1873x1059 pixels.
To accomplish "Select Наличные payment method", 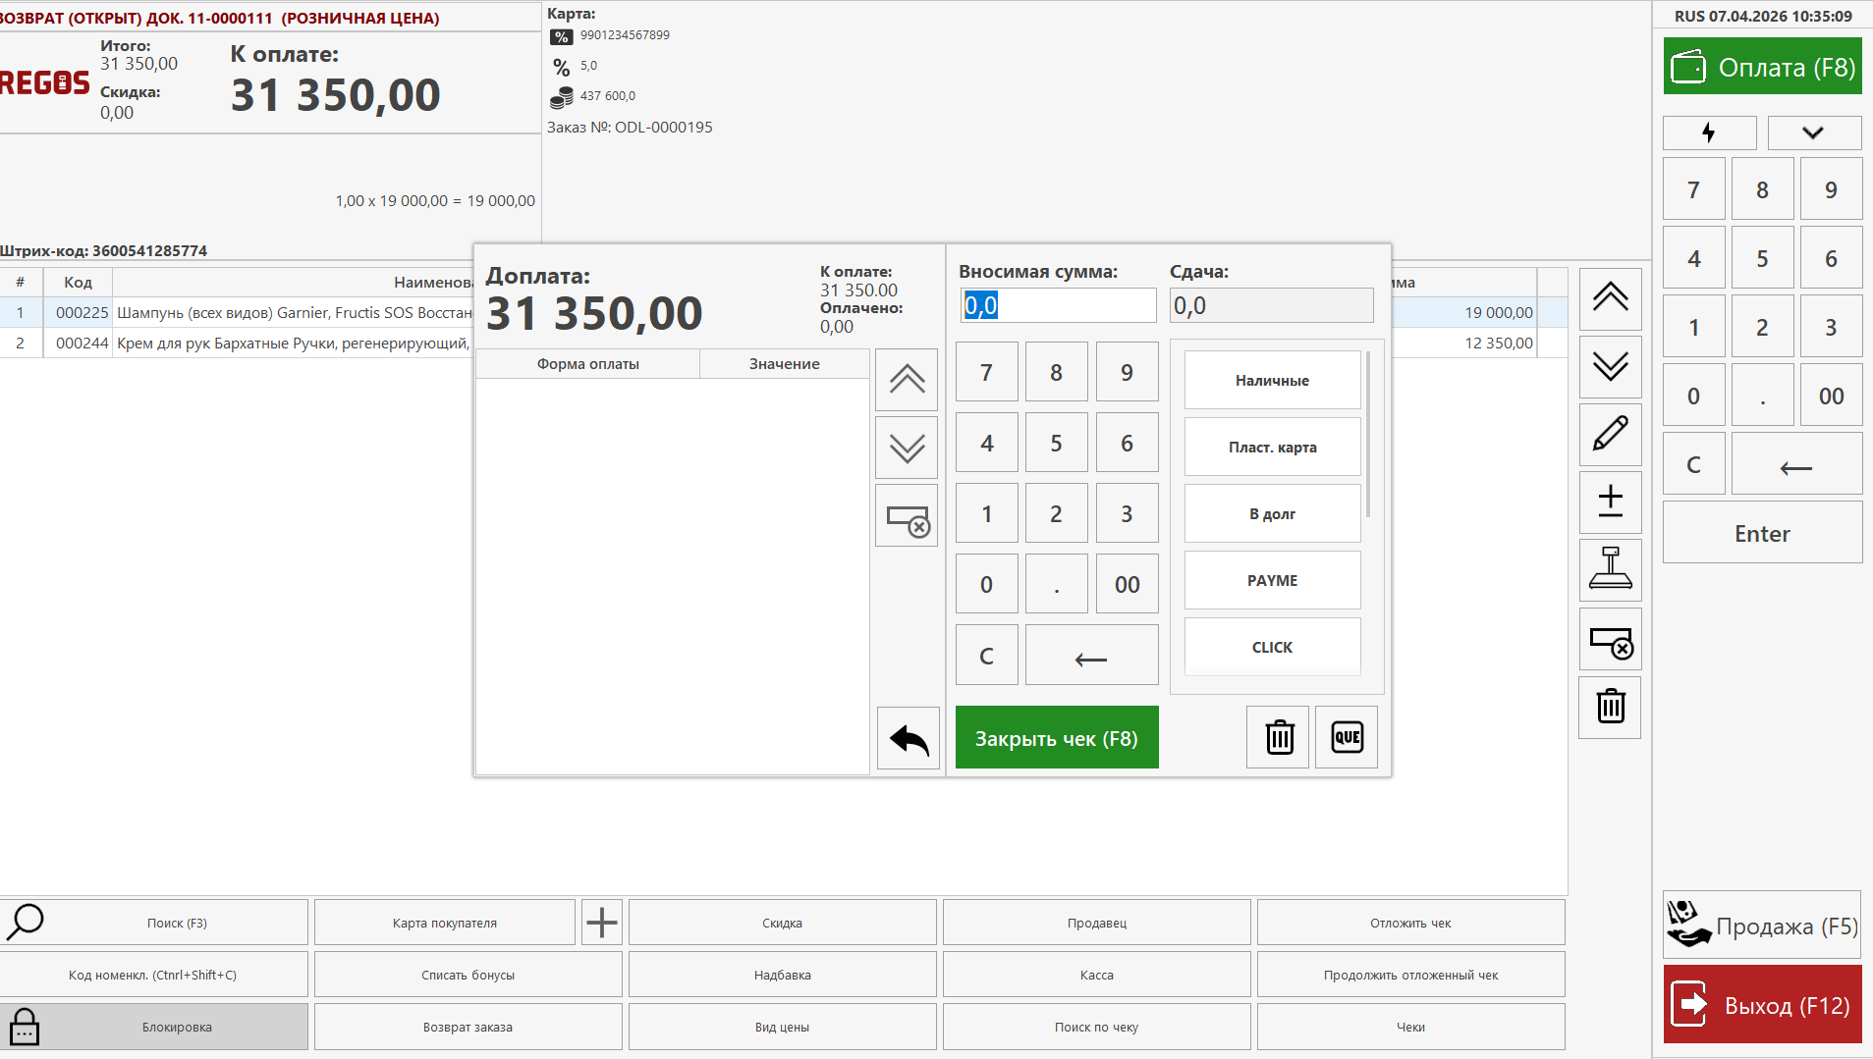I will (x=1272, y=380).
